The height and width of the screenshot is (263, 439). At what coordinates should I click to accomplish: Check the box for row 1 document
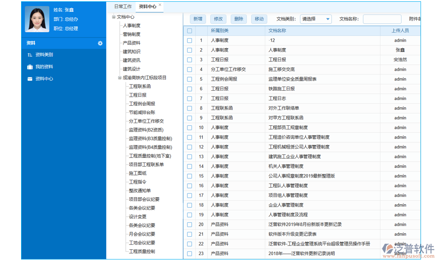point(189,40)
